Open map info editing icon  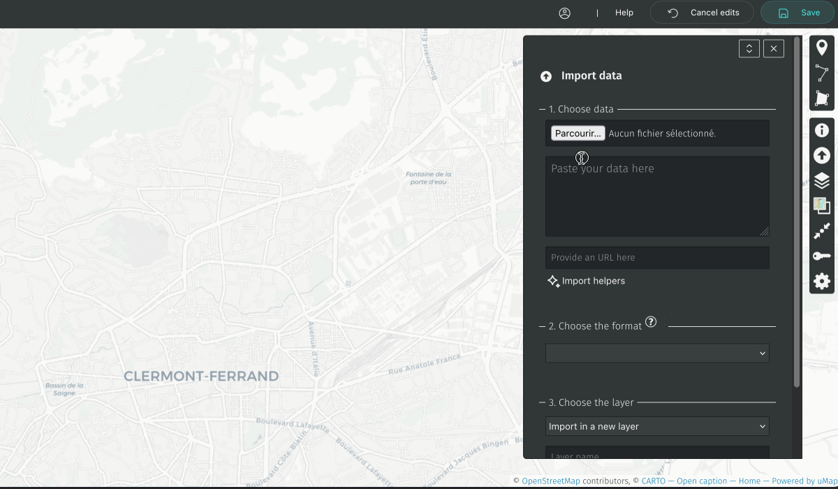[822, 130]
